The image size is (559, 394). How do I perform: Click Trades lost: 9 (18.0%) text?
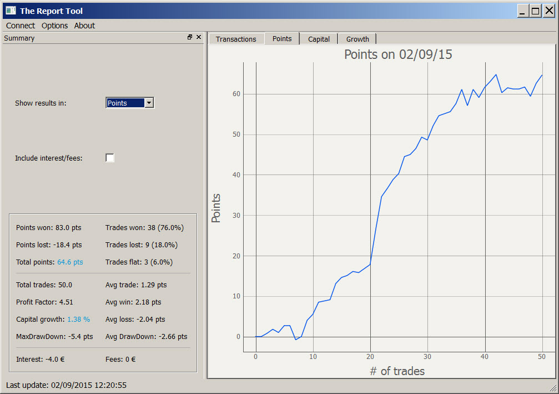pos(142,245)
